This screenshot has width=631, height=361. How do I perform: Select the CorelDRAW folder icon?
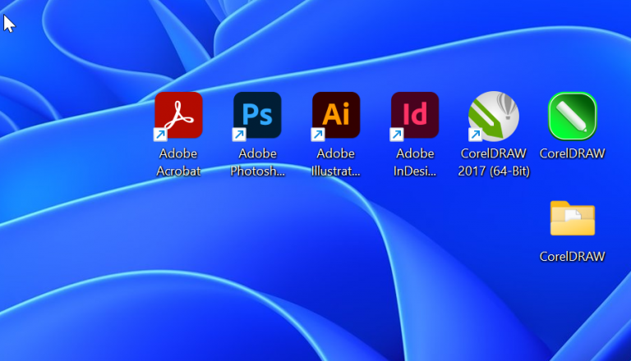coord(572,218)
